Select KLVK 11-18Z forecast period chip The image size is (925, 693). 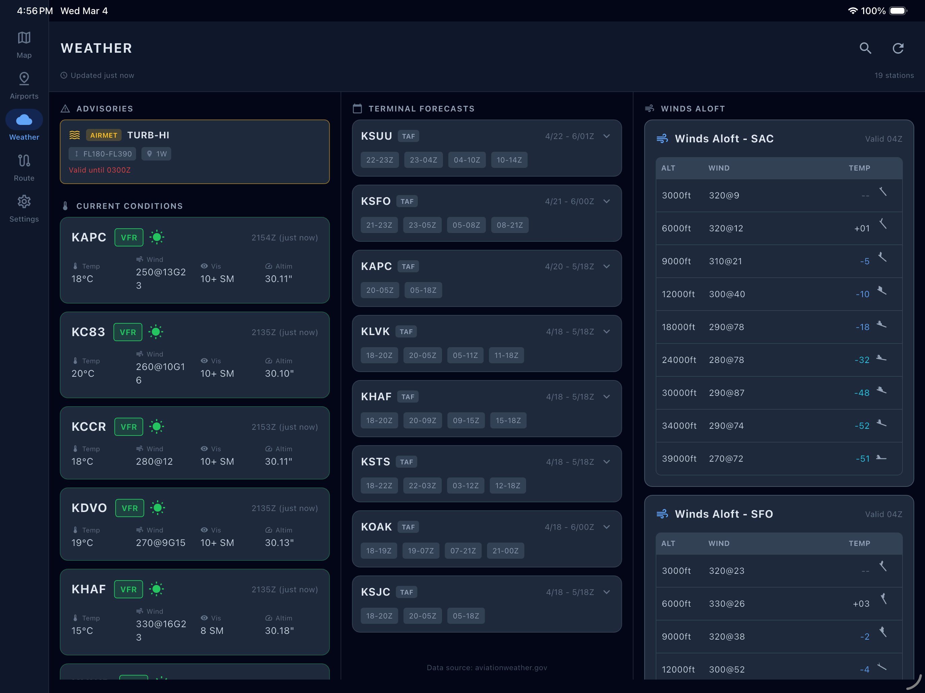(507, 356)
